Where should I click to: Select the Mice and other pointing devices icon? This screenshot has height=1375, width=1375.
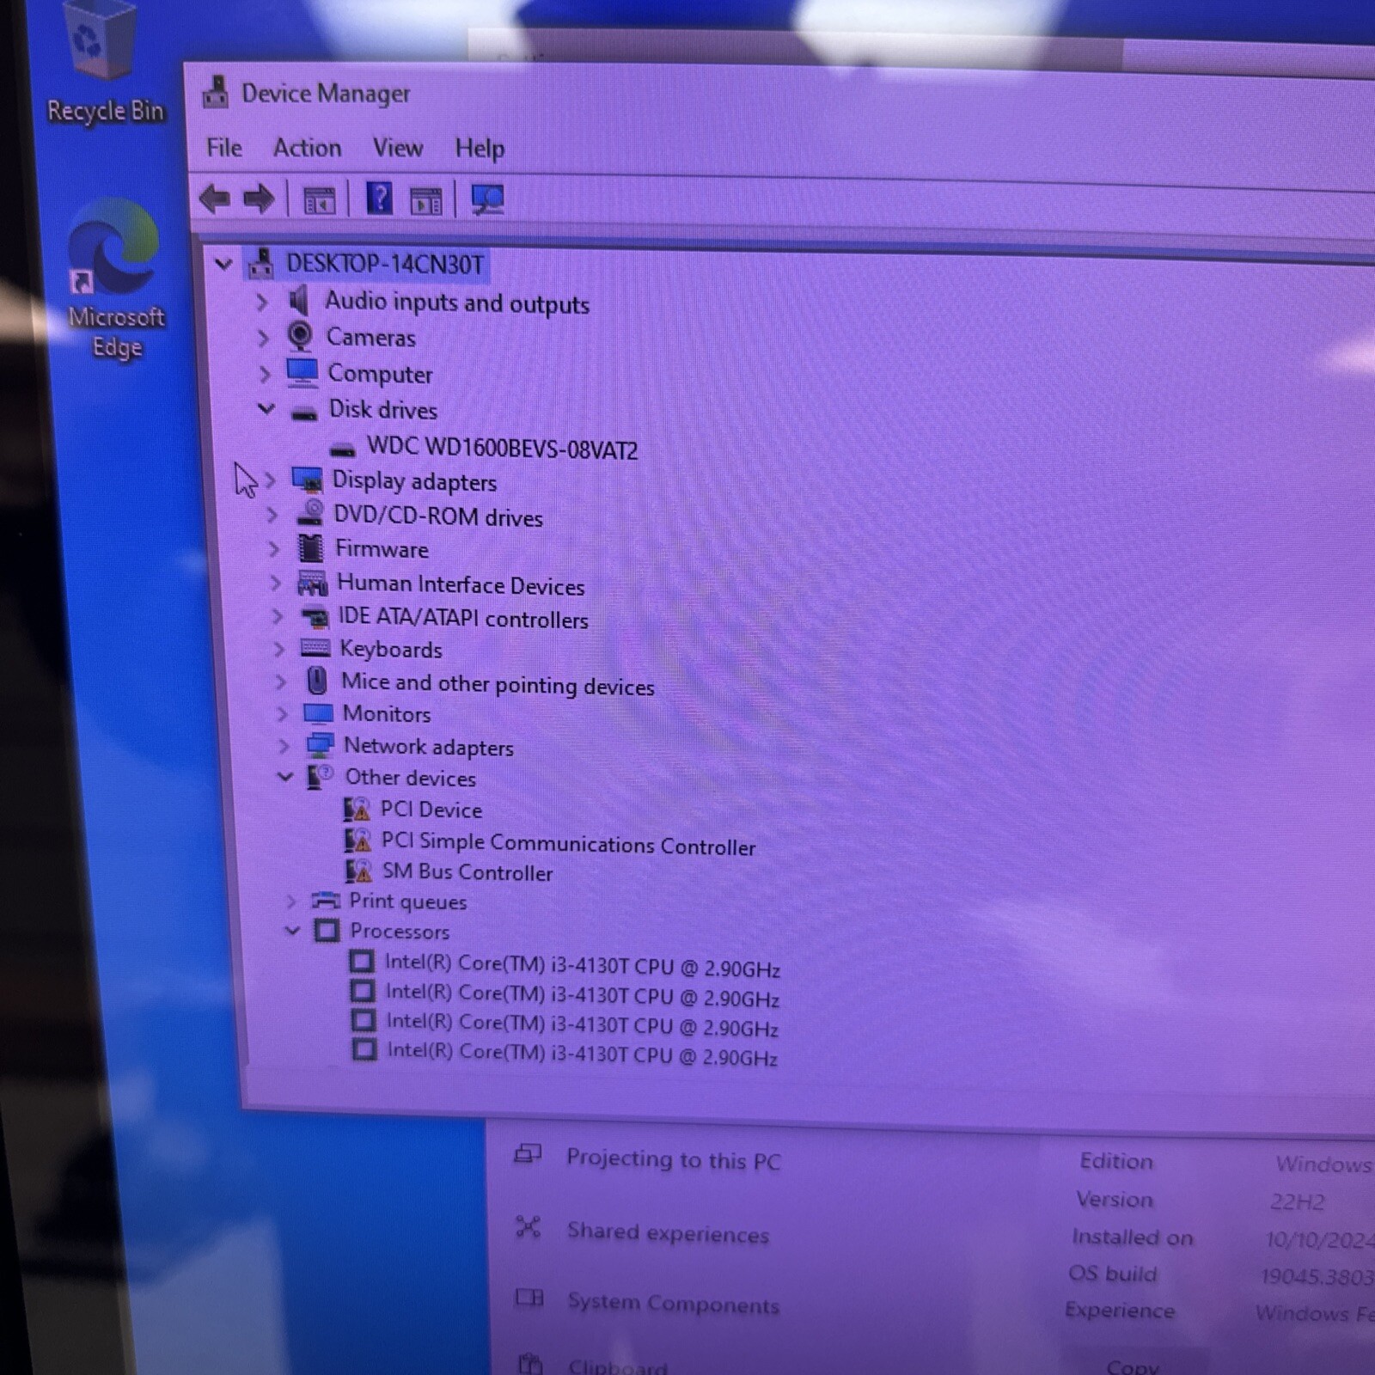pos(317,681)
